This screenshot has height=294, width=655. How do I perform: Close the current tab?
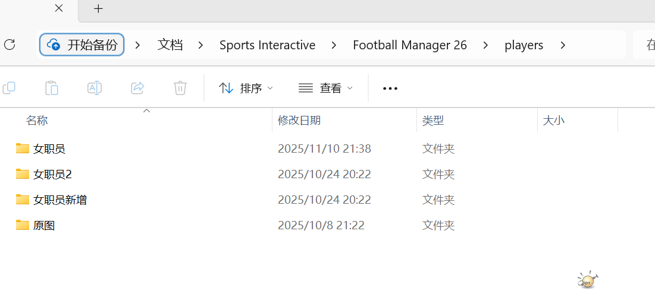(58, 8)
